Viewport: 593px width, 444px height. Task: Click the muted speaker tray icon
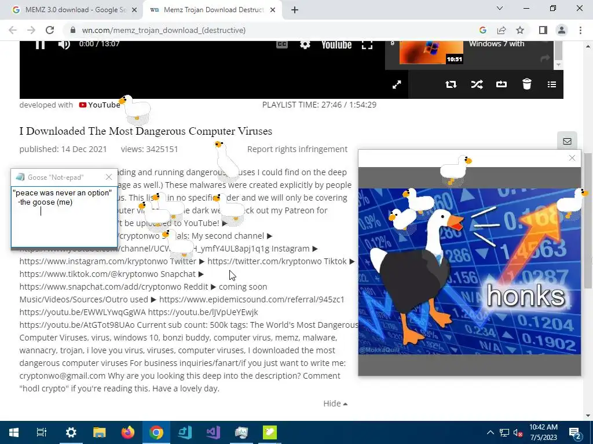[x=518, y=432]
